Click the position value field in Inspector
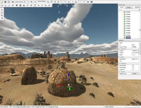 point(135,51)
